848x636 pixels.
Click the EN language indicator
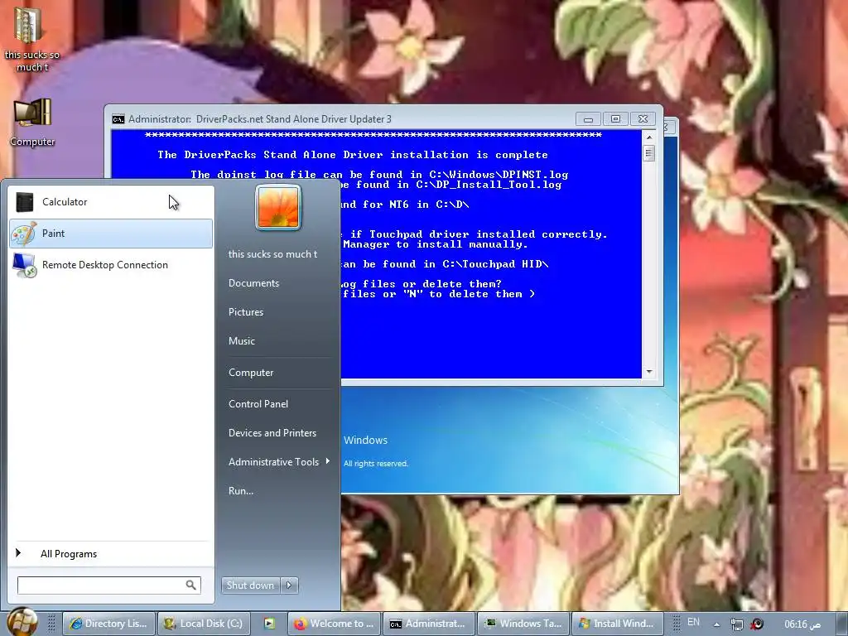(693, 622)
